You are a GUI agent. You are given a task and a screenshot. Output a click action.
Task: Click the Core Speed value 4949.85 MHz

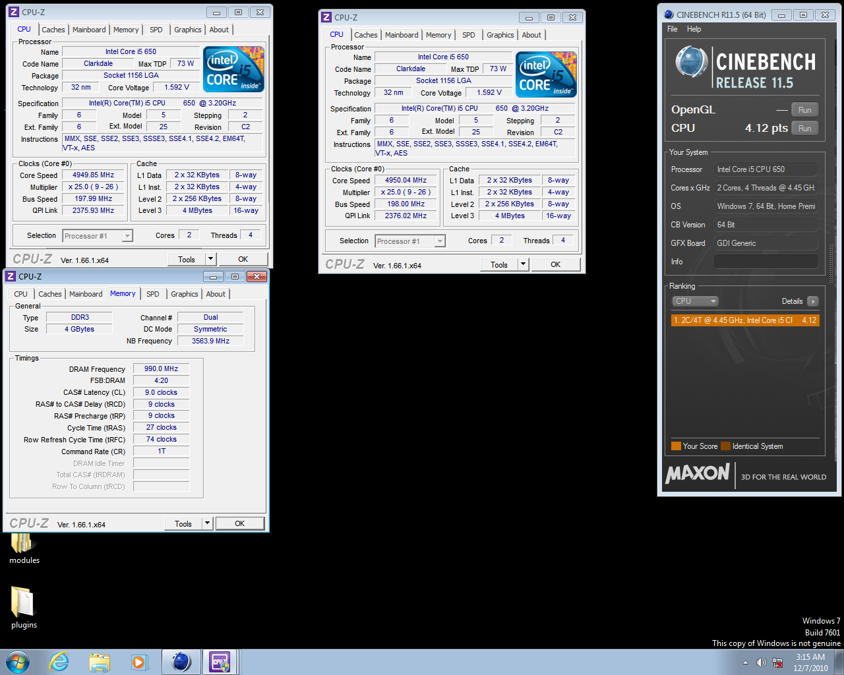pyautogui.click(x=94, y=175)
